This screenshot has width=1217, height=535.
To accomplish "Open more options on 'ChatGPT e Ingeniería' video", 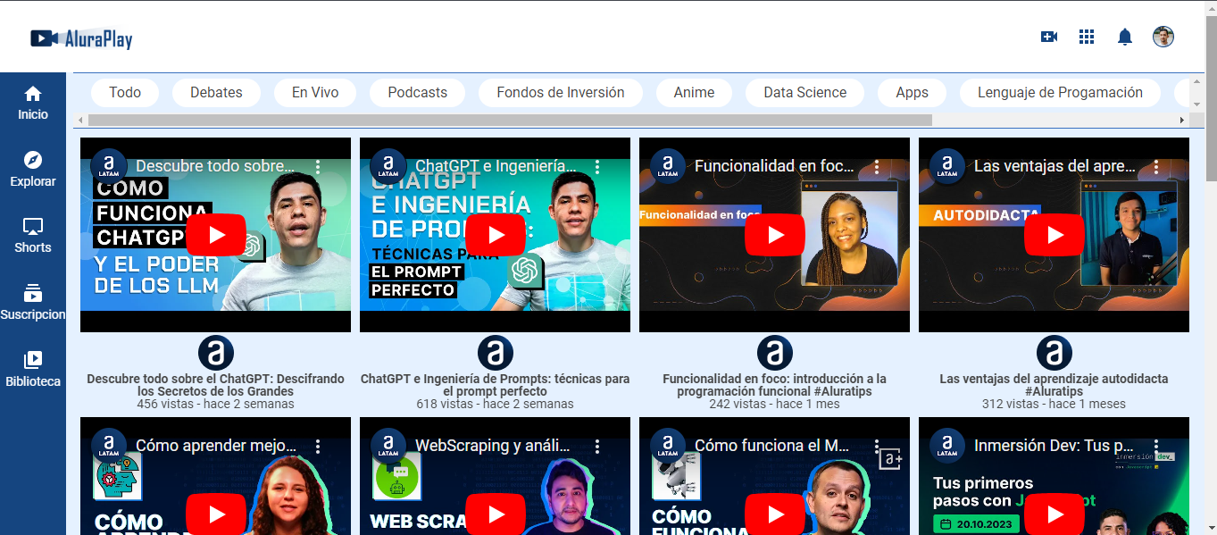I will click(x=597, y=167).
